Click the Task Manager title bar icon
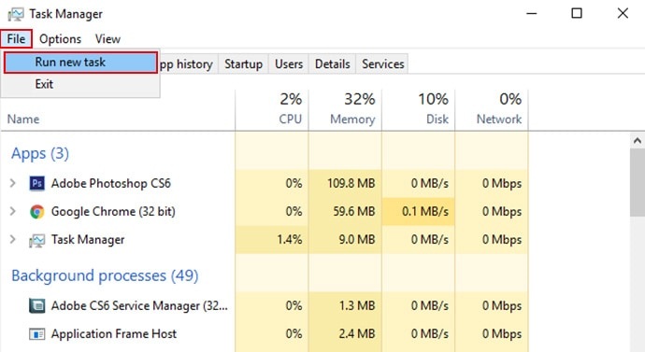Screen dimensions: 645x352 (x=16, y=14)
